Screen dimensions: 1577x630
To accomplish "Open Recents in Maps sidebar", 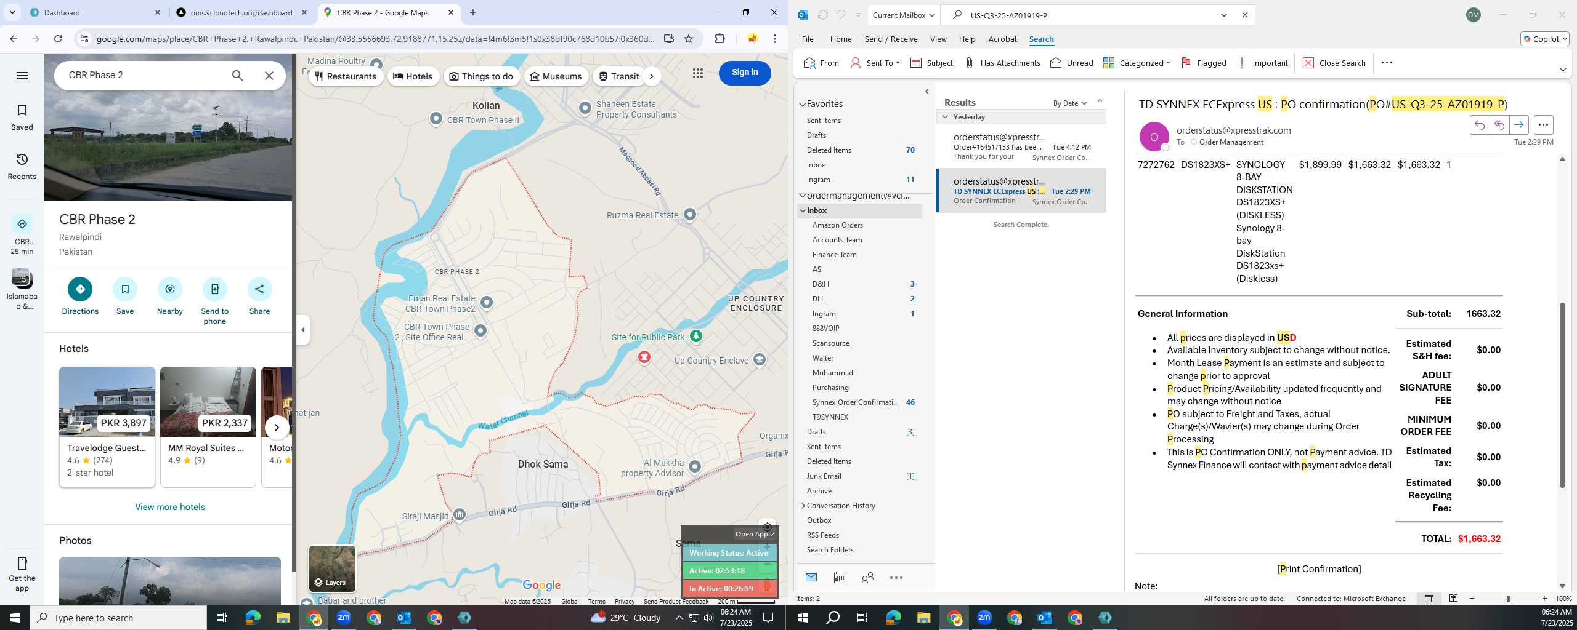I will tap(22, 166).
